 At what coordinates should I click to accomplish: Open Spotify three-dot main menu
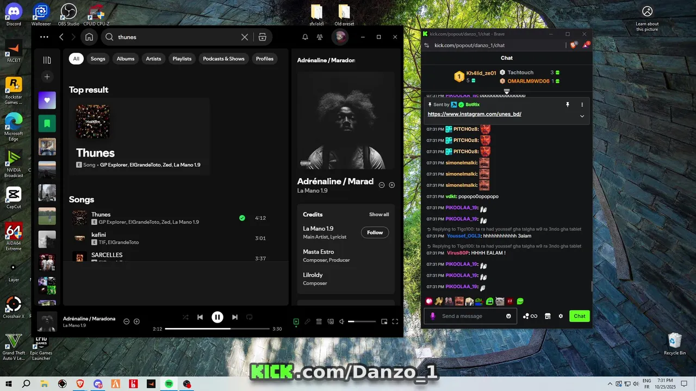[44, 37]
